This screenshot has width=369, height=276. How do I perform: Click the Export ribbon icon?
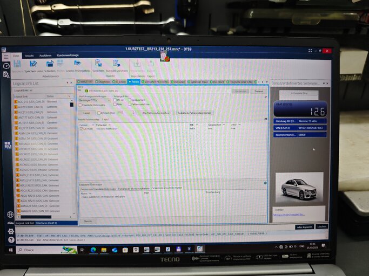point(151,64)
